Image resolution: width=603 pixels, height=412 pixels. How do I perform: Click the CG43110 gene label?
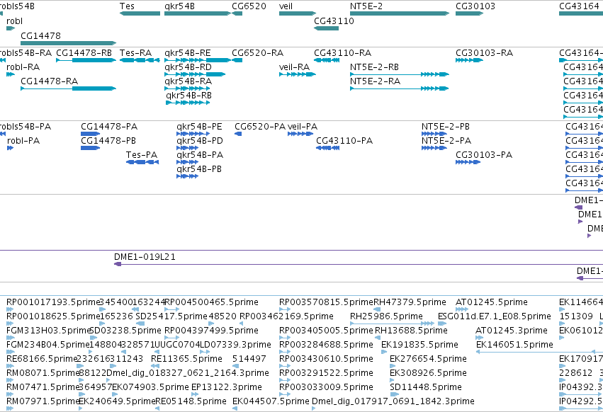click(334, 21)
